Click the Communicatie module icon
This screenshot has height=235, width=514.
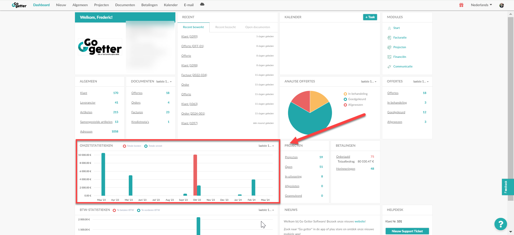[x=389, y=67]
